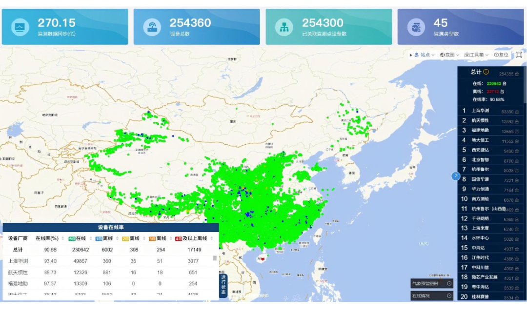This screenshot has width=527, height=311.
Task: Click the fullscreen map icon
Action: coord(519,55)
